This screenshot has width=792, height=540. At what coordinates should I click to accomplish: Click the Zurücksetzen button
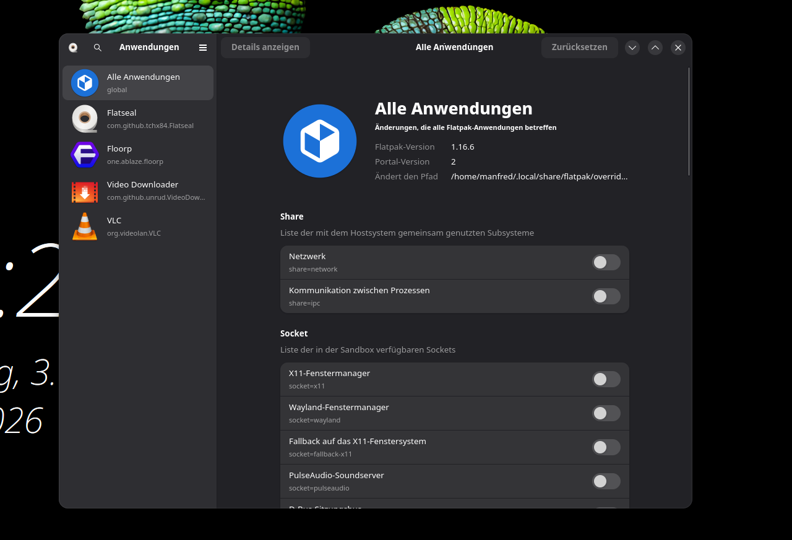coord(580,48)
